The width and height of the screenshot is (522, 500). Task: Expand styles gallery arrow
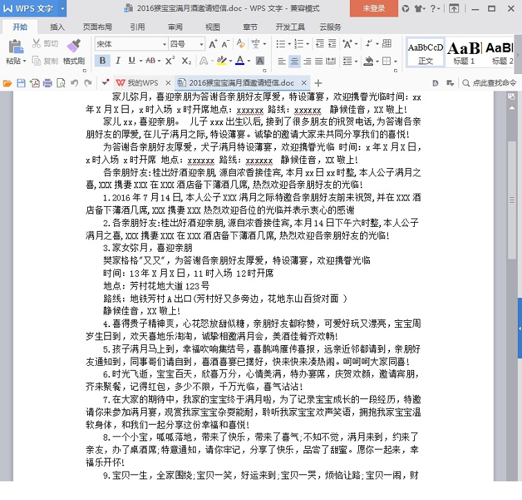[x=518, y=55]
